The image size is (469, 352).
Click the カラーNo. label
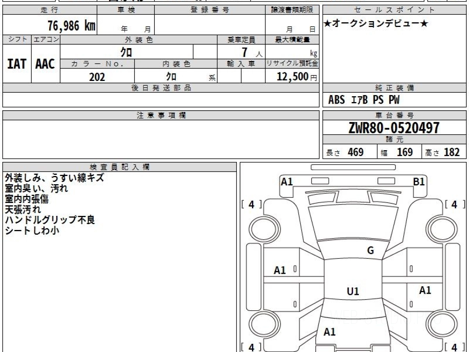coord(97,64)
